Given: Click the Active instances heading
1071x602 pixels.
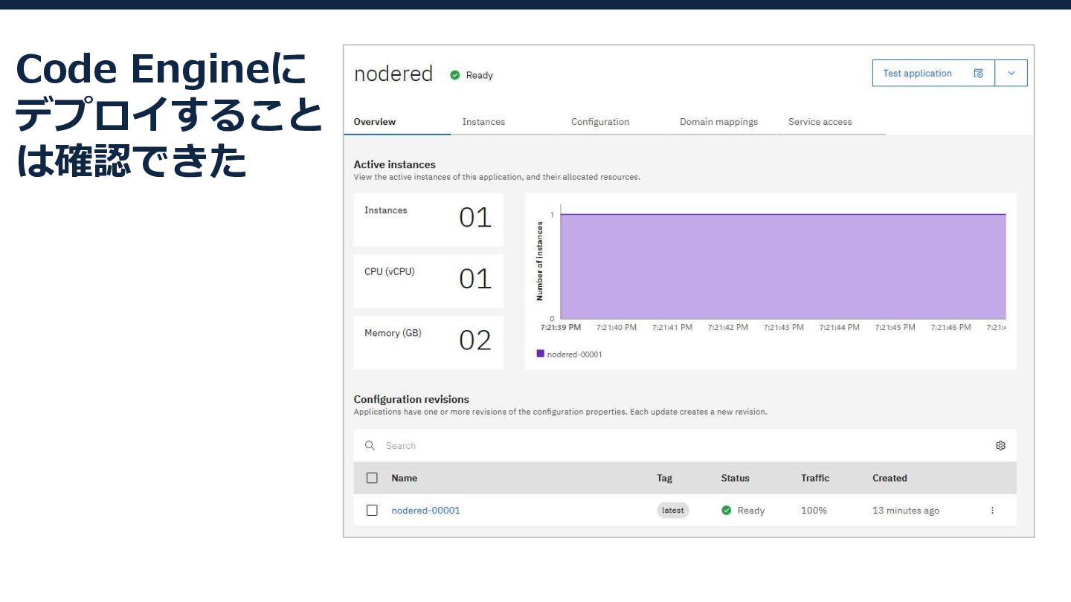Looking at the screenshot, I should point(394,164).
